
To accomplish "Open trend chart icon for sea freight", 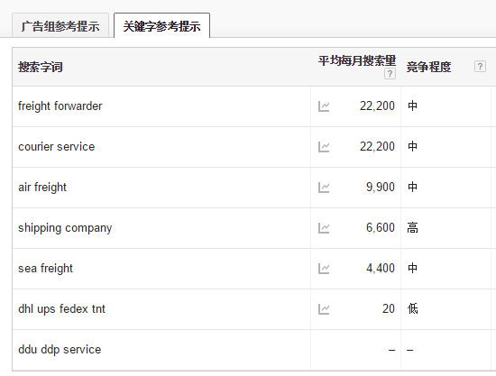I will [324, 269].
